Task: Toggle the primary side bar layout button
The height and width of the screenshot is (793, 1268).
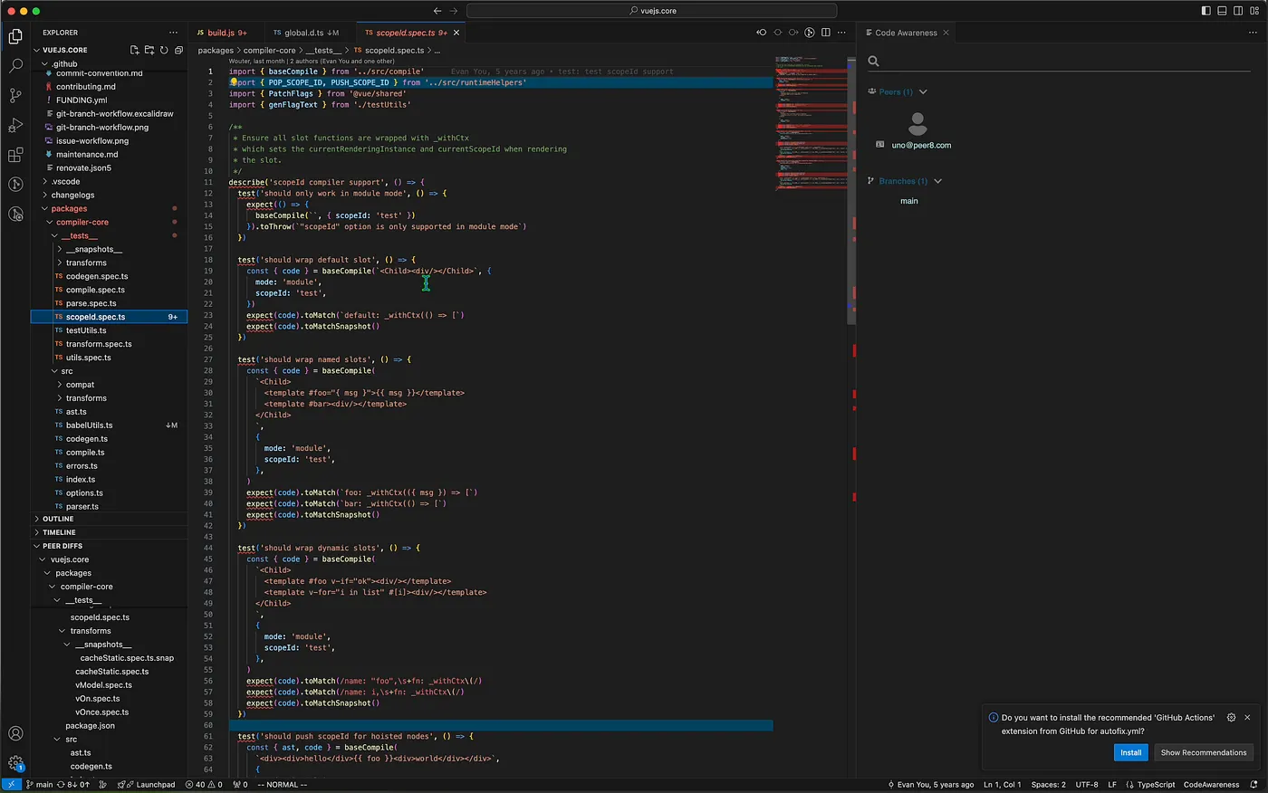Action: pyautogui.click(x=1206, y=11)
